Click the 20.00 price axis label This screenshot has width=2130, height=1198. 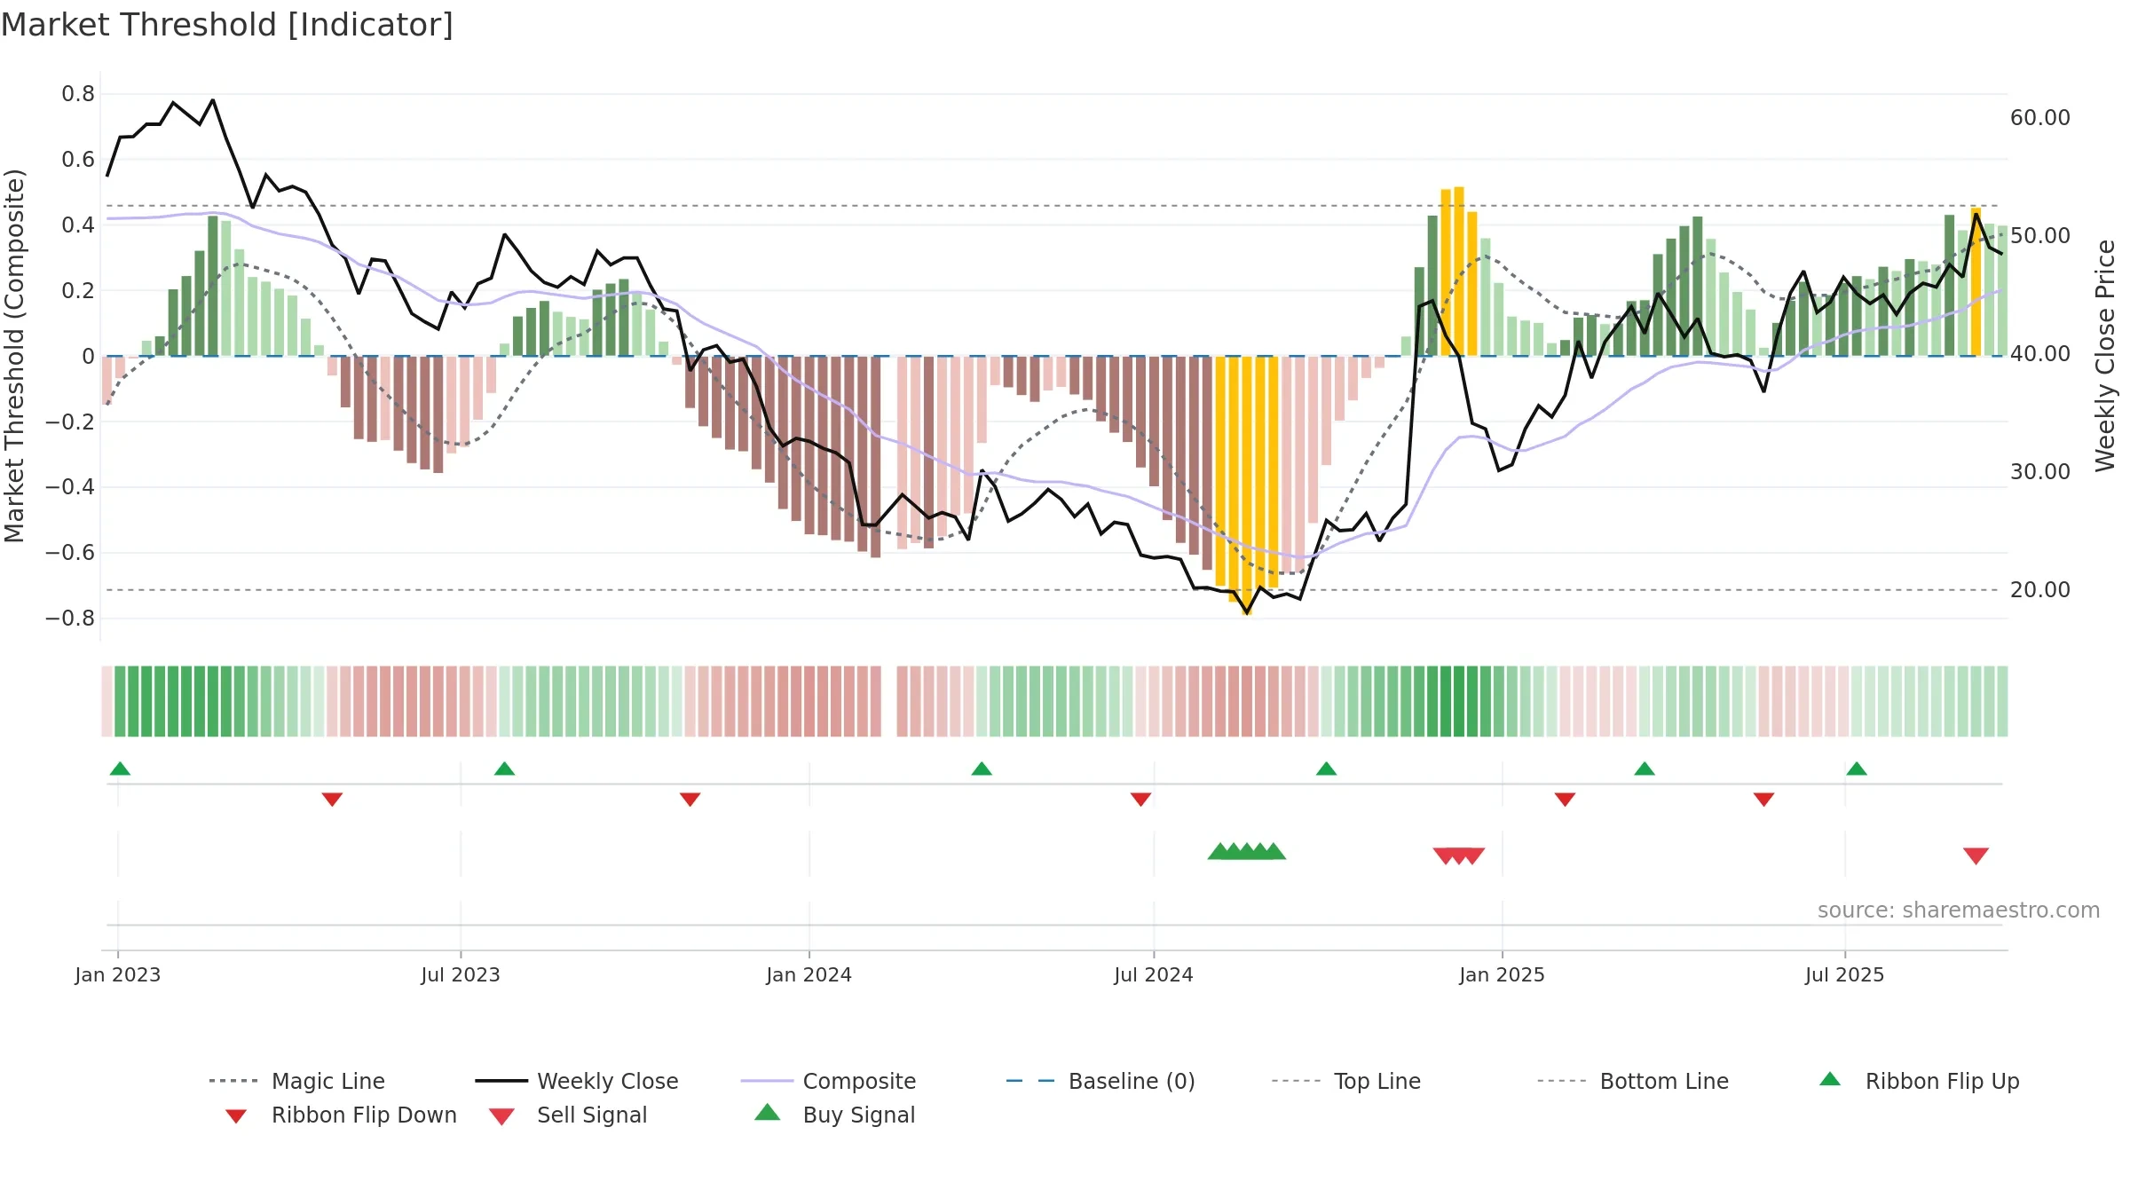click(x=2039, y=589)
